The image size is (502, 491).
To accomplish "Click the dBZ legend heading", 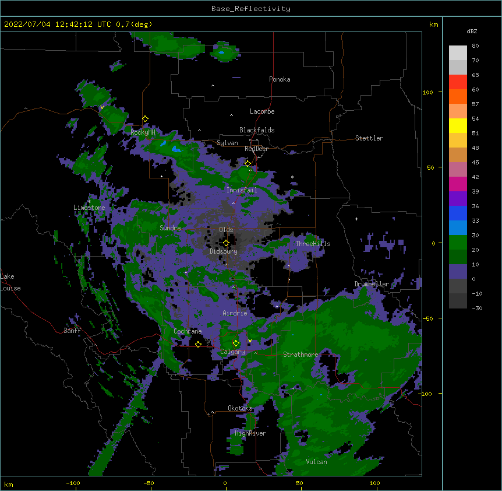I will pyautogui.click(x=472, y=31).
